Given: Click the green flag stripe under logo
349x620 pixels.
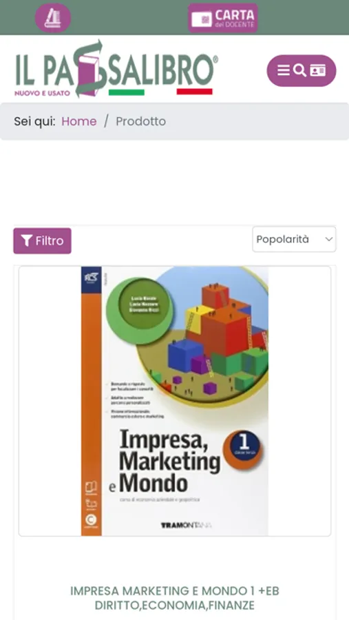Looking at the screenshot, I should pos(127,92).
